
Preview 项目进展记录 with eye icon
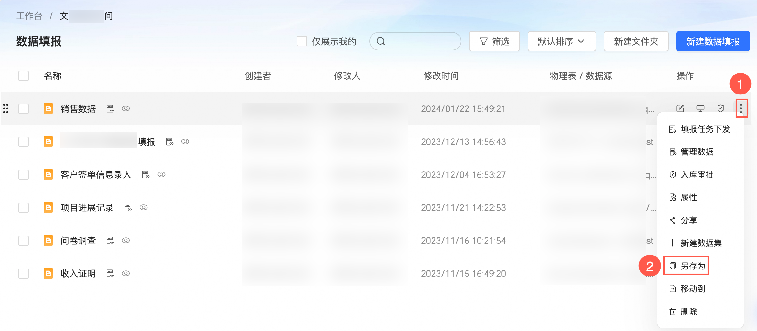point(144,208)
